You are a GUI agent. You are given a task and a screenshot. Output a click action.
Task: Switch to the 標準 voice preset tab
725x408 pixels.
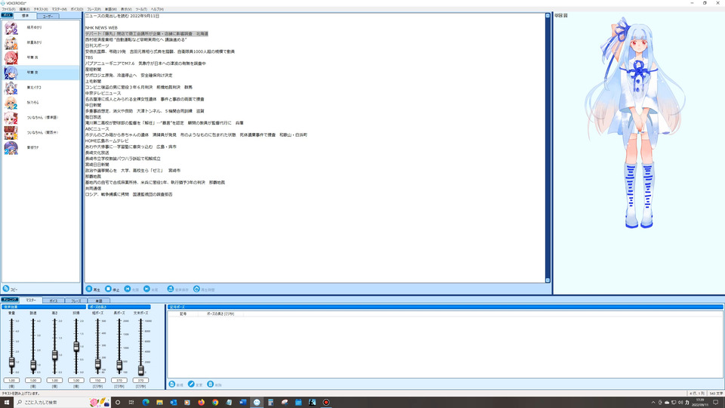25,16
